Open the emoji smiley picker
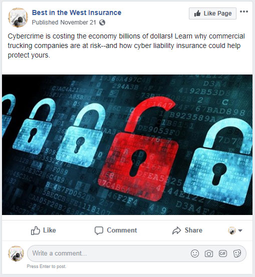Screen dimensions: 255x277 [x=195, y=253]
